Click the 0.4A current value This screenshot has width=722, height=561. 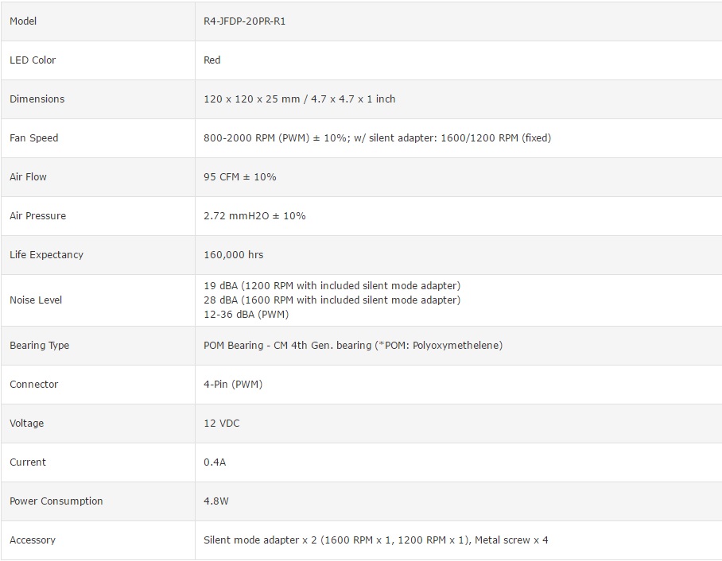pyautogui.click(x=215, y=462)
